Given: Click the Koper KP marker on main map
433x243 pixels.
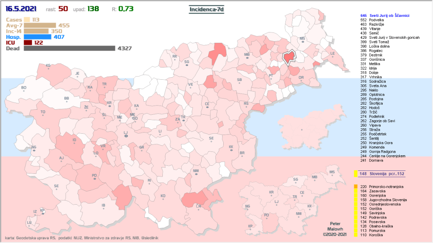Looking at the screenshot, I should (42, 212).
